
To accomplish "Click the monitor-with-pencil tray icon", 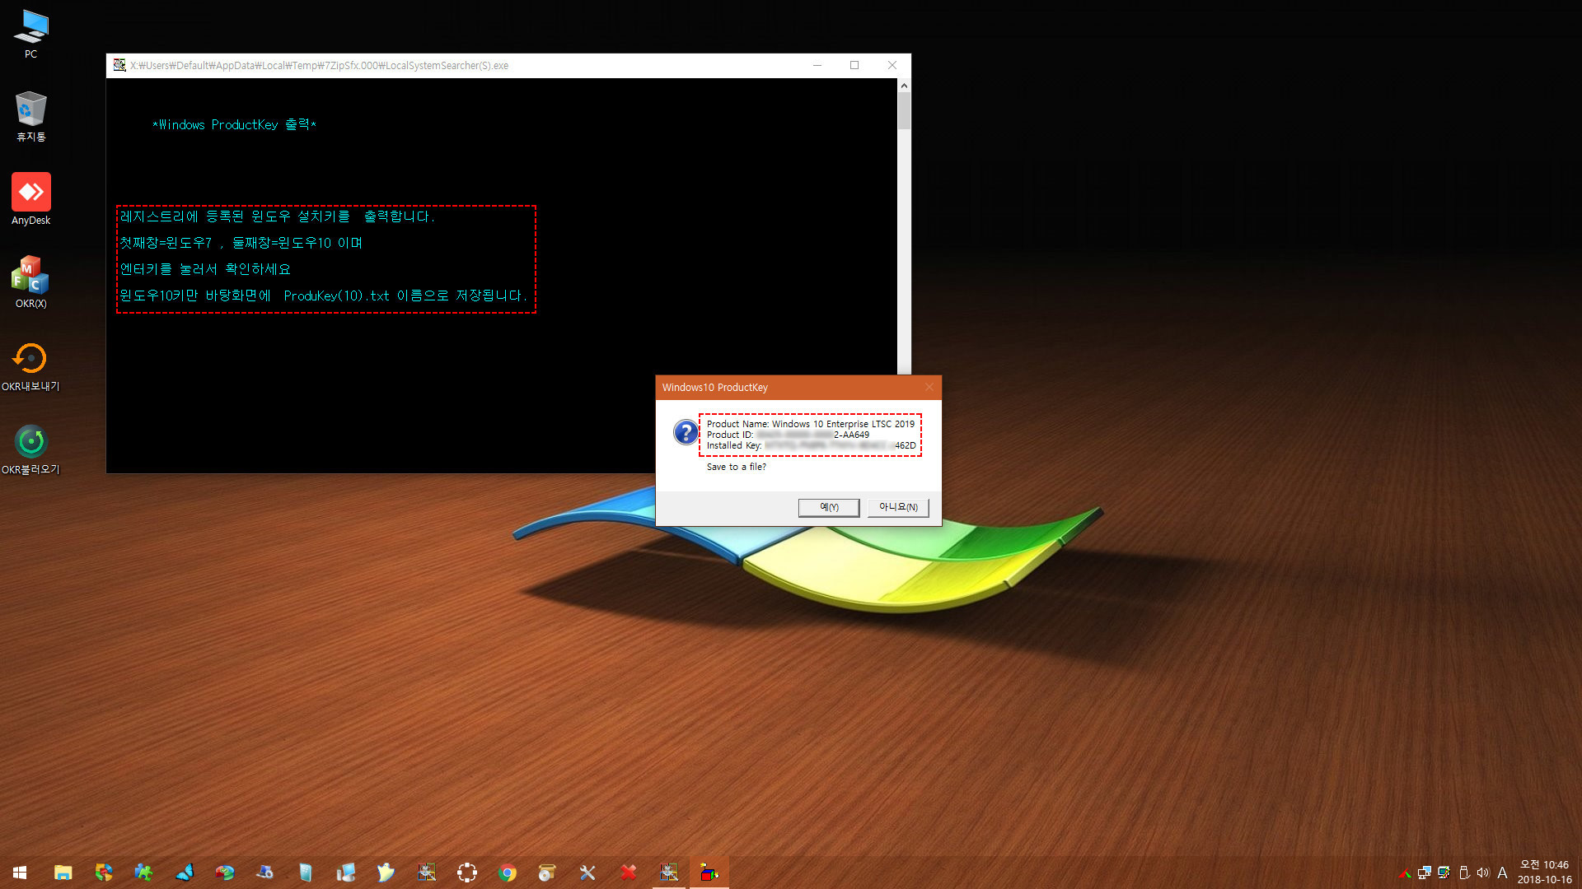I will pyautogui.click(x=1444, y=873).
